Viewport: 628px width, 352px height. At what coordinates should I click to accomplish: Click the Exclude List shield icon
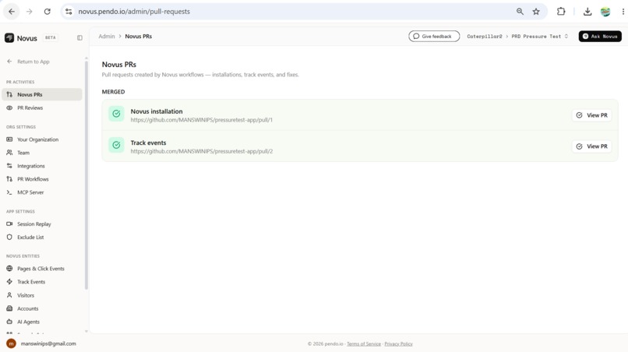coord(9,237)
